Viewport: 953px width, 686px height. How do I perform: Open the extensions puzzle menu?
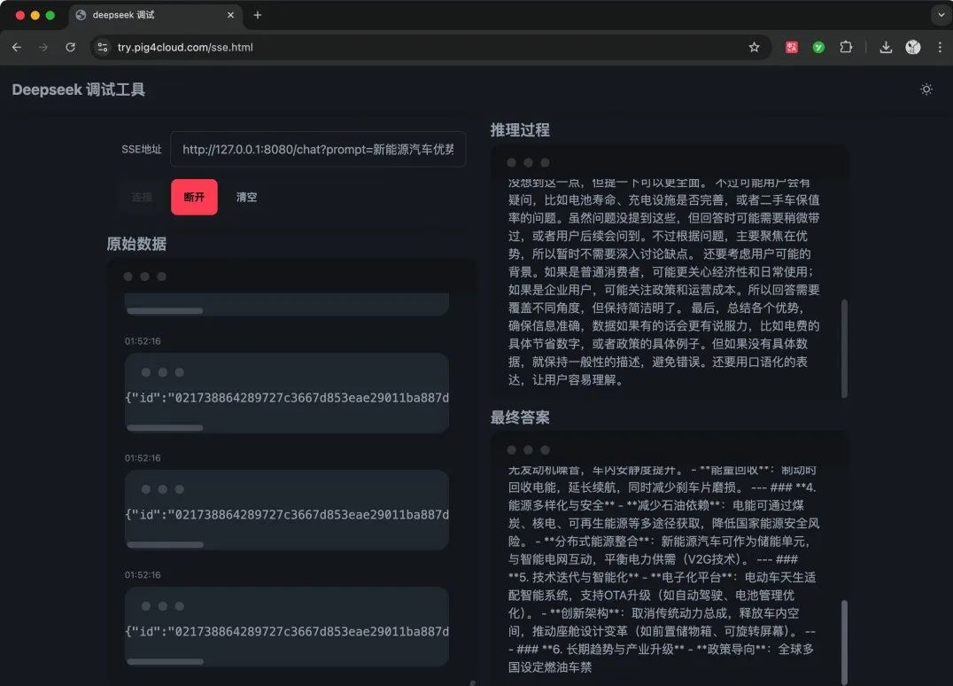[x=846, y=48]
